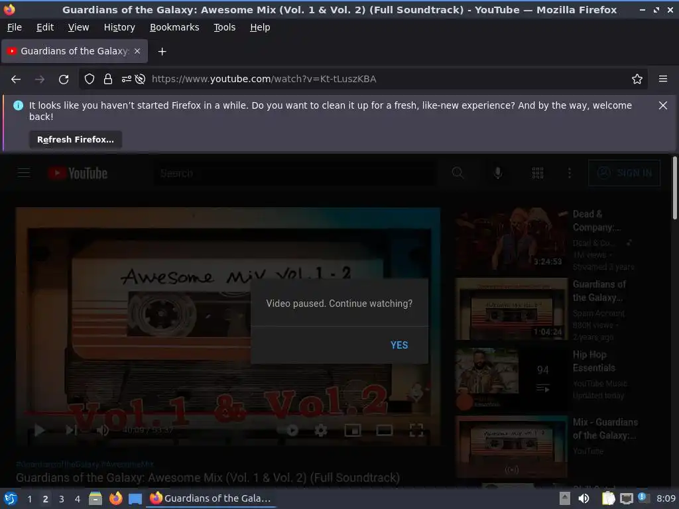Open the Edit menu
Screen dimensions: 679x509
45,27
